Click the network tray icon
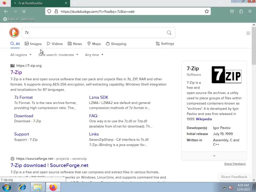The height and width of the screenshot is (192, 256). pyautogui.click(x=225, y=187)
